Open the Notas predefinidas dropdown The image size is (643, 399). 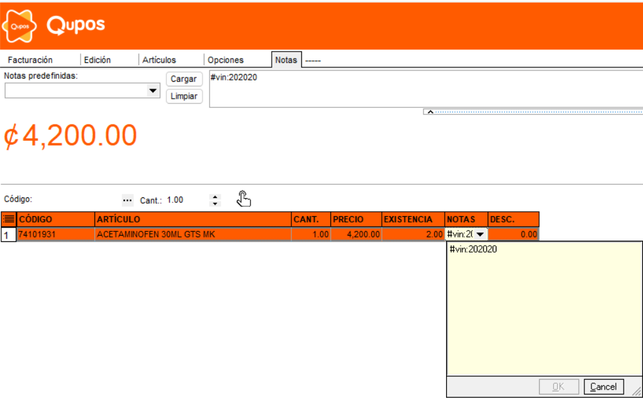152,91
